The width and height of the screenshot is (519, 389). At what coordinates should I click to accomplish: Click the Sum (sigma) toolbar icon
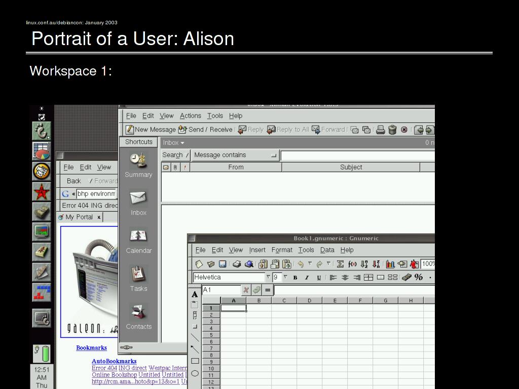pyautogui.click(x=340, y=264)
